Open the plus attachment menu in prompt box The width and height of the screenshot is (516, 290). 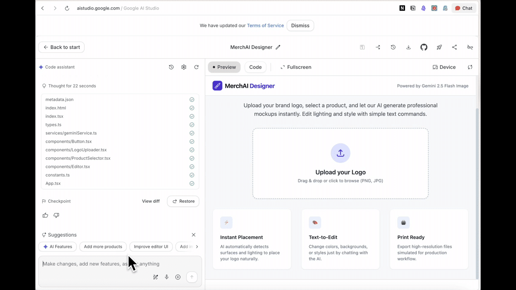coord(178,277)
